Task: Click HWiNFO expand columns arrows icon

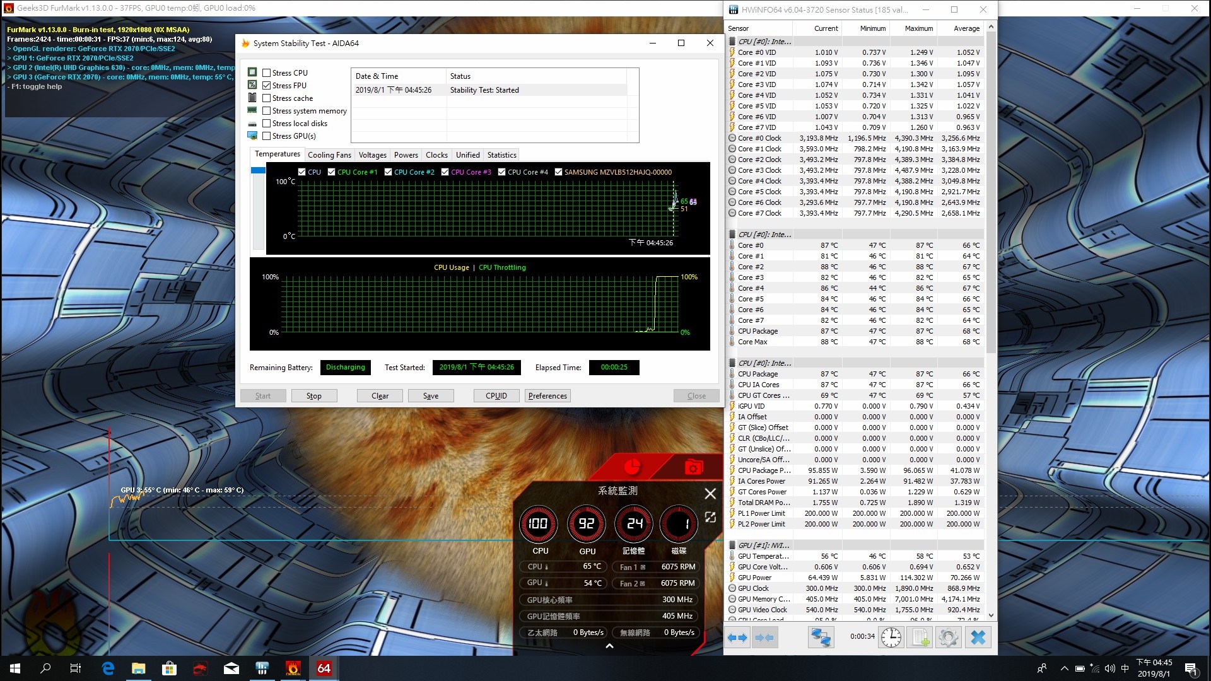Action: click(x=737, y=637)
